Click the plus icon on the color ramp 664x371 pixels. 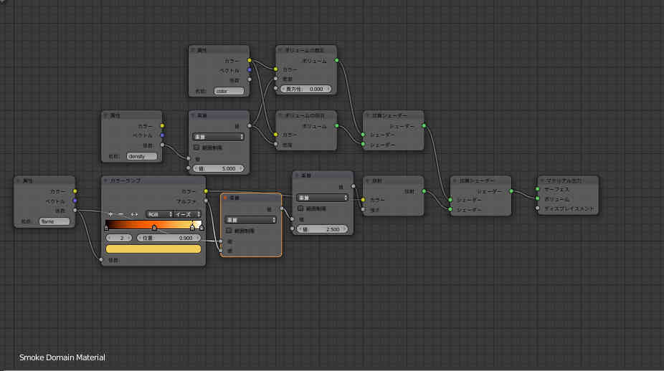coord(110,214)
